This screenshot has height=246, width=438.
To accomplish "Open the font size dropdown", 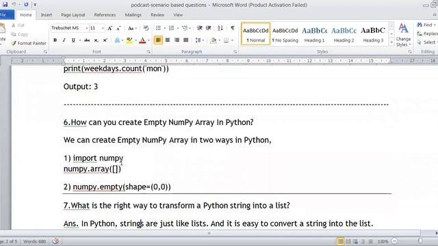I will coord(103,28).
